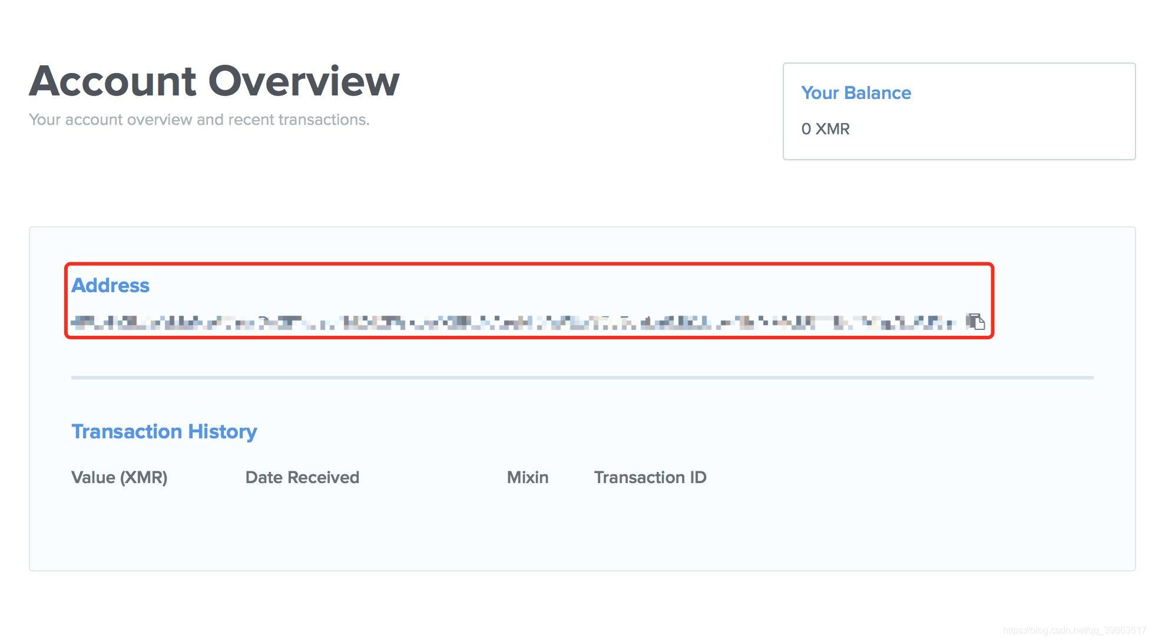Click the Your Balance heading

(856, 92)
